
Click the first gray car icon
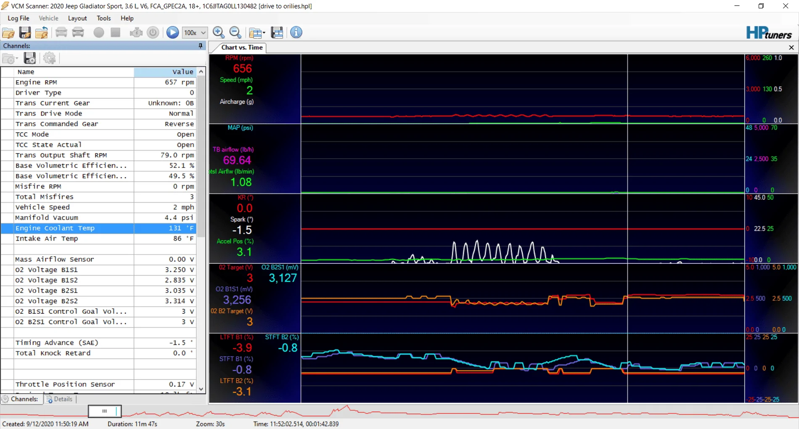coord(61,32)
